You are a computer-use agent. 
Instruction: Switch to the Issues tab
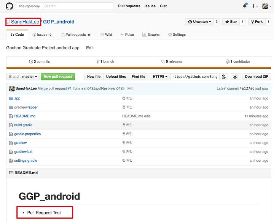point(42,35)
